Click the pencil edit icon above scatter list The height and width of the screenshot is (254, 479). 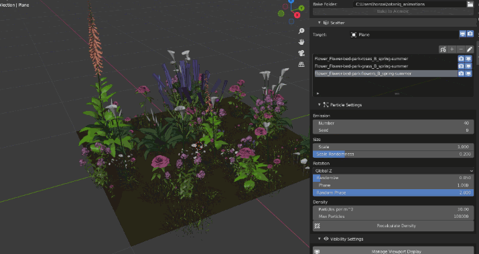[470, 49]
